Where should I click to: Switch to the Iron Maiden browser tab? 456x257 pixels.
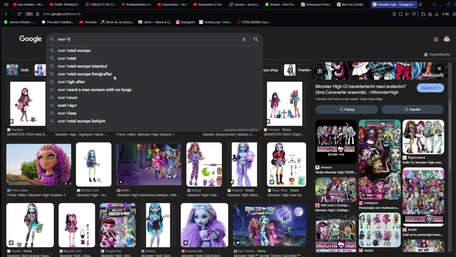coord(28,5)
